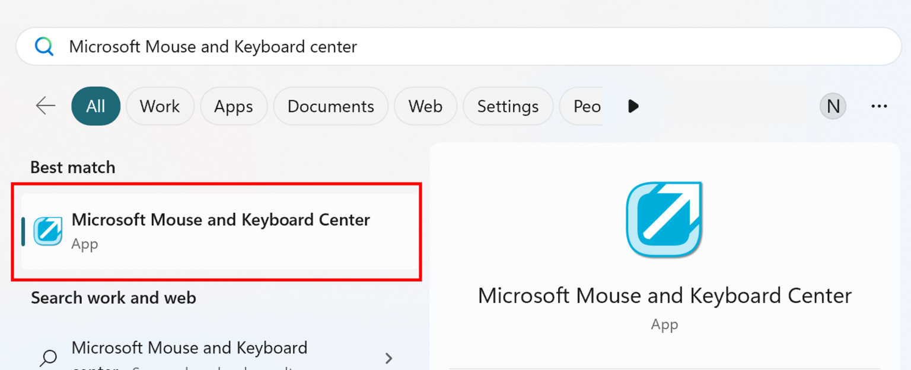Select the All filter chip
Viewport: 911px width, 370px height.
click(95, 106)
